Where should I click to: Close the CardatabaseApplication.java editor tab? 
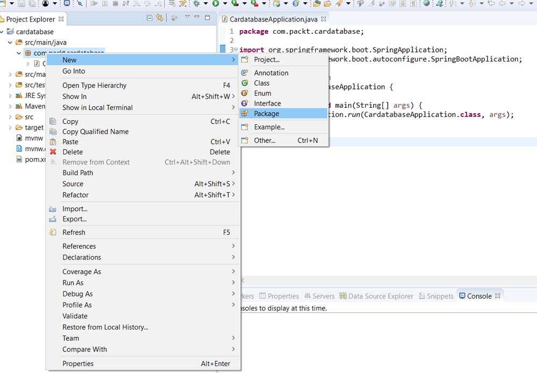coord(324,19)
